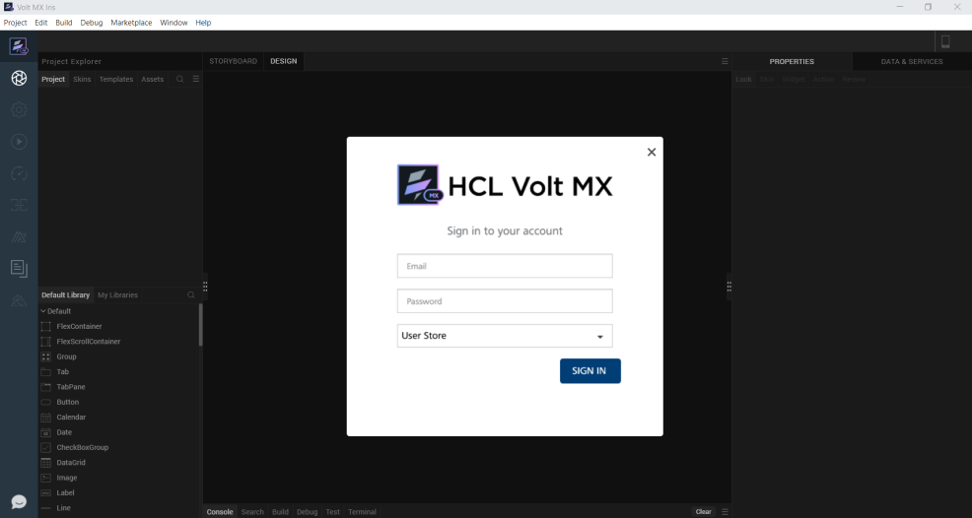Open the speedometer performance icon in sidebar
Viewport: 972px width, 518px height.
(19, 173)
